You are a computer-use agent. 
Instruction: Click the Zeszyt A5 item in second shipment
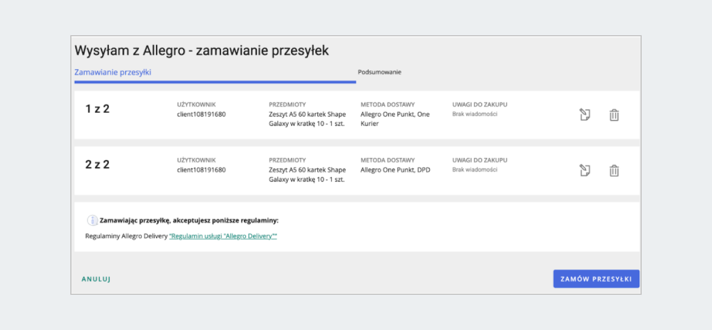point(307,174)
